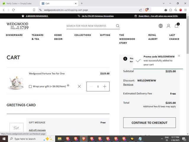Viewport: 189px width, 142px height.
Task: Open shopping bag cart icon
Action: (177, 26)
